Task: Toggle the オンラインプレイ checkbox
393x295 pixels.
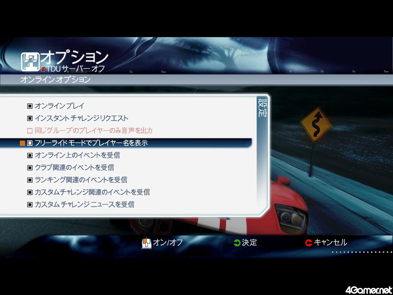Action: point(30,106)
